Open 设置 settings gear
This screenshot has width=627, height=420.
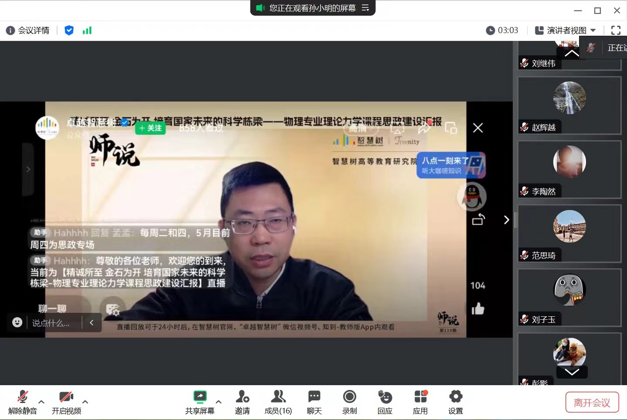[x=455, y=397]
